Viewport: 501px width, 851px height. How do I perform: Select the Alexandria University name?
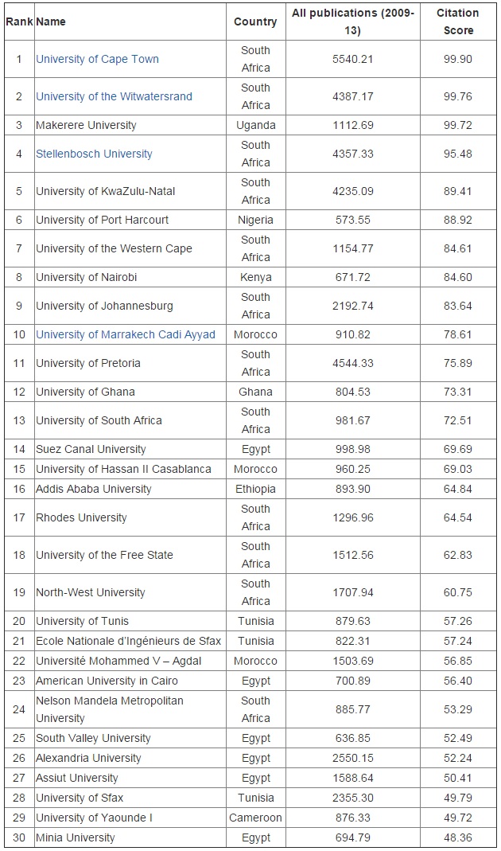coord(88,758)
